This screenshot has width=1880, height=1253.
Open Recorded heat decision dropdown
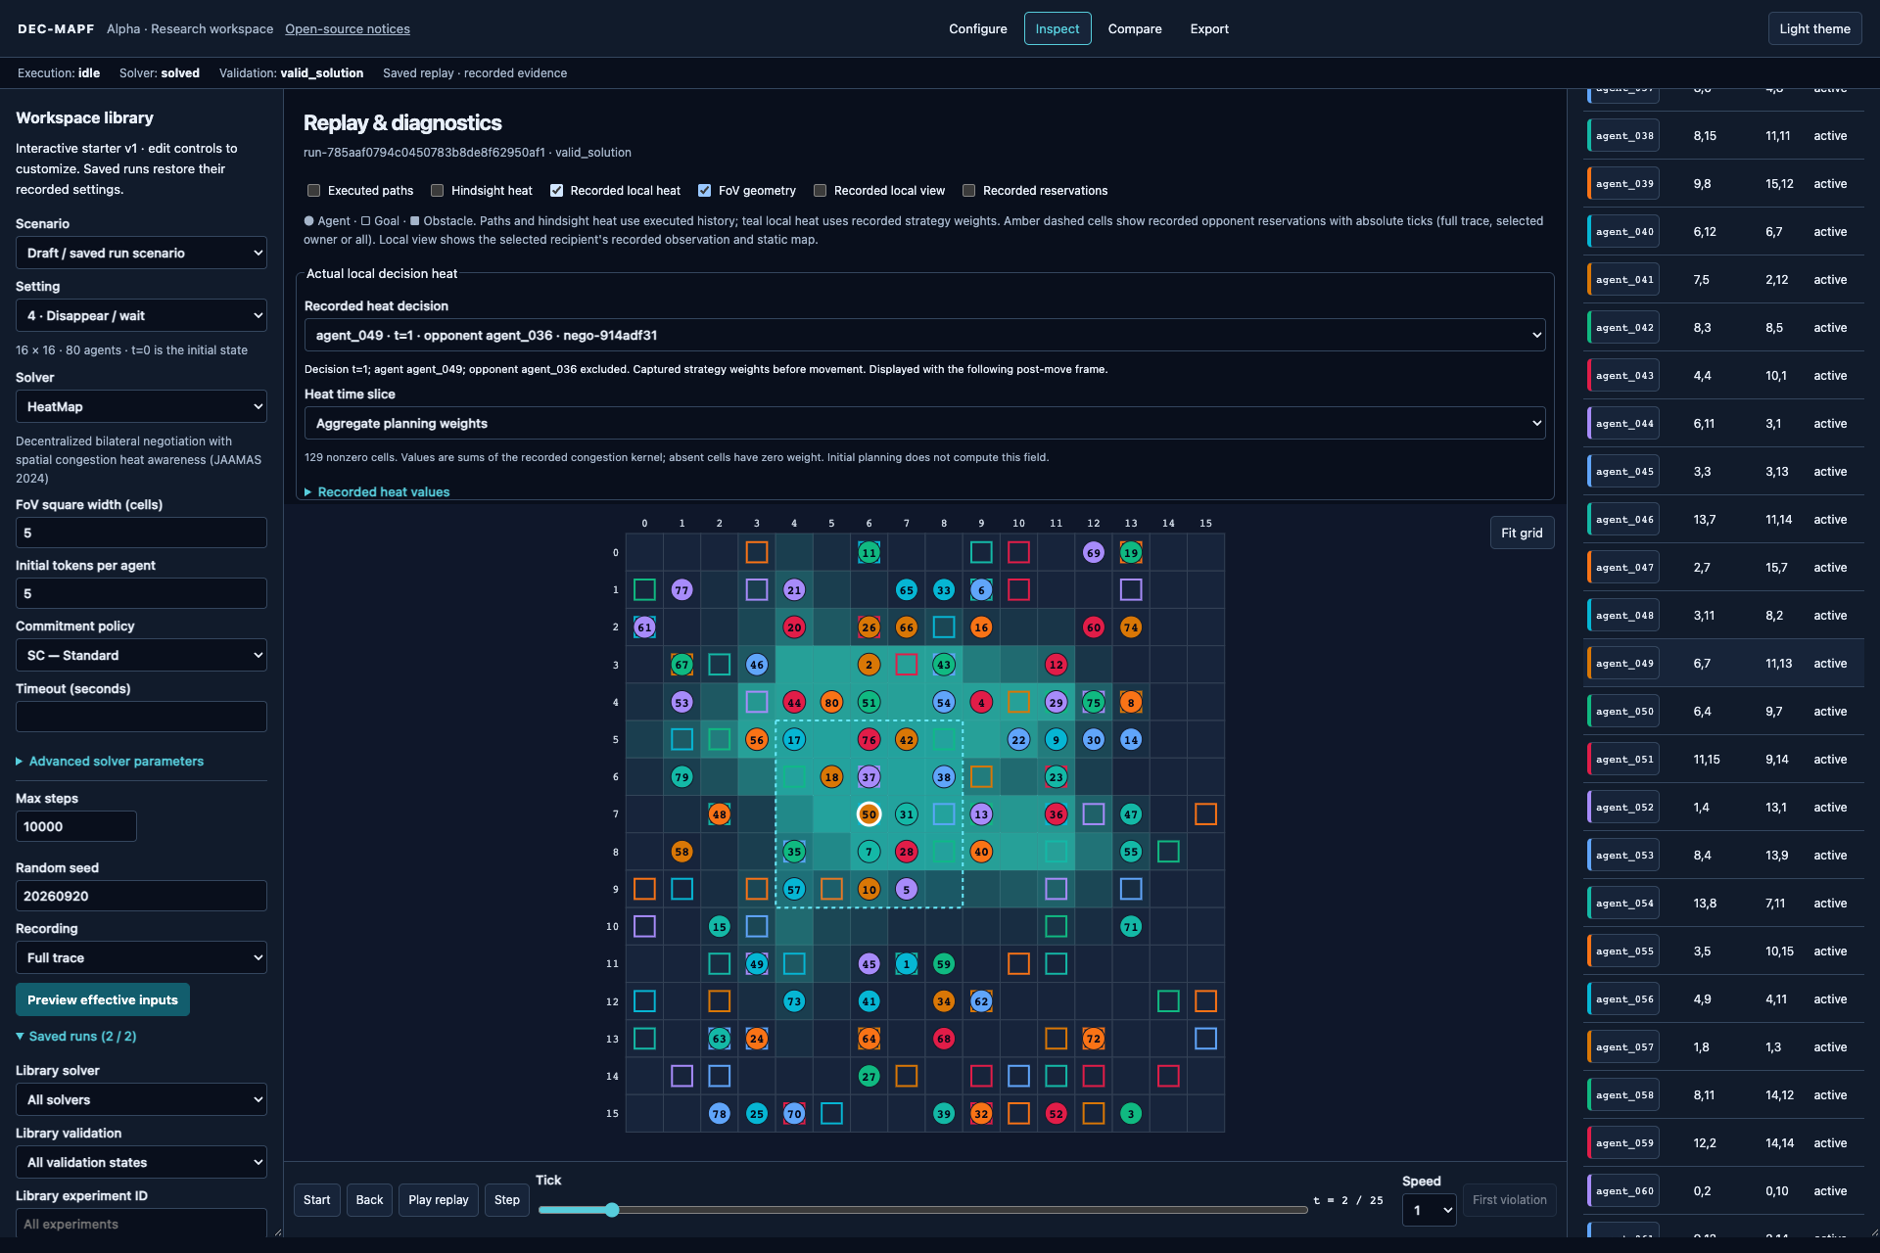pos(924,335)
